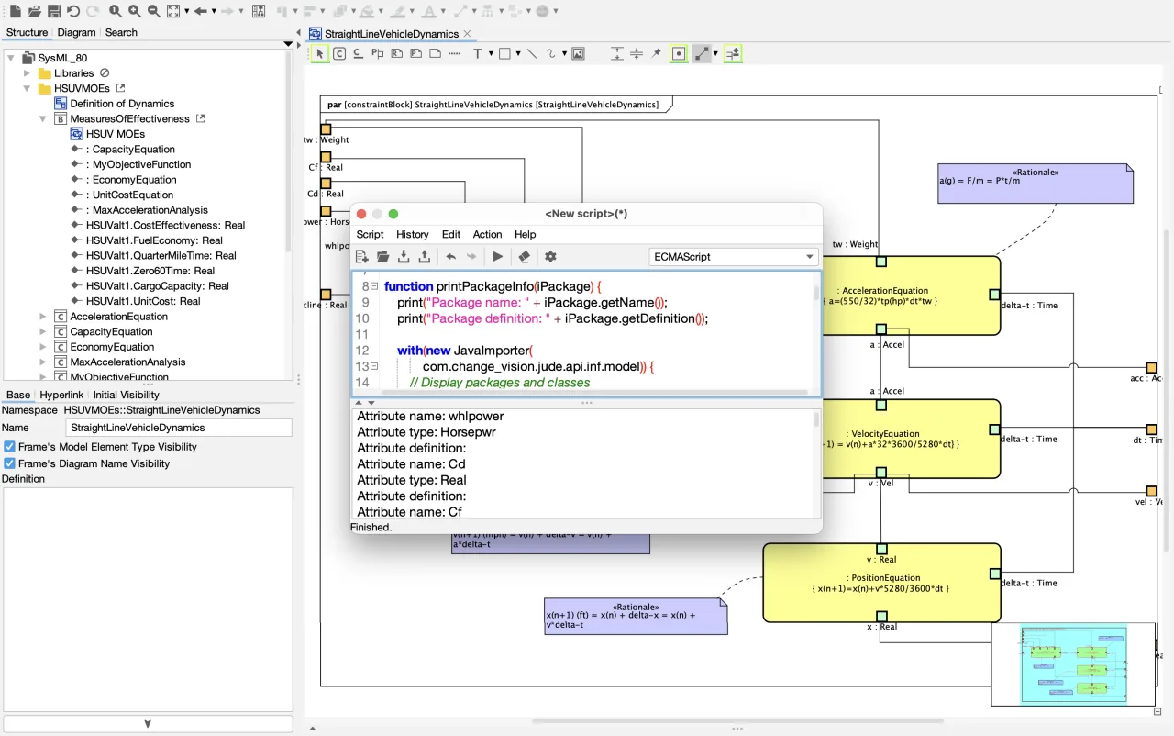Click the expand-down arrow below Definition area

point(148,724)
